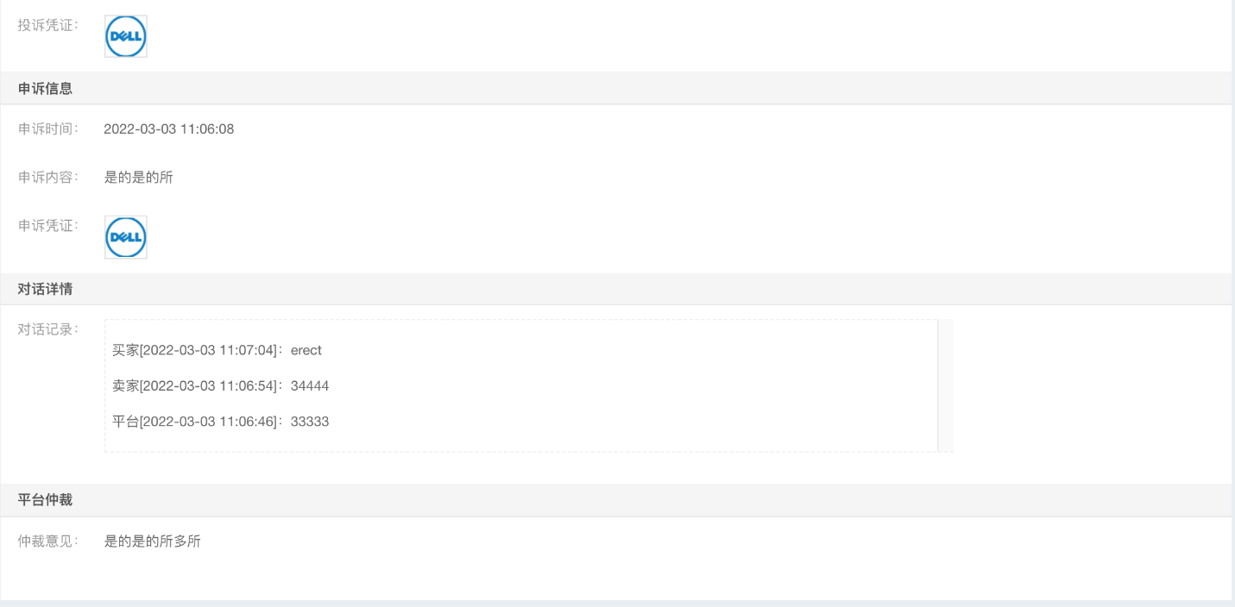
Task: Click the 申诉时间 label
Action: click(x=49, y=129)
